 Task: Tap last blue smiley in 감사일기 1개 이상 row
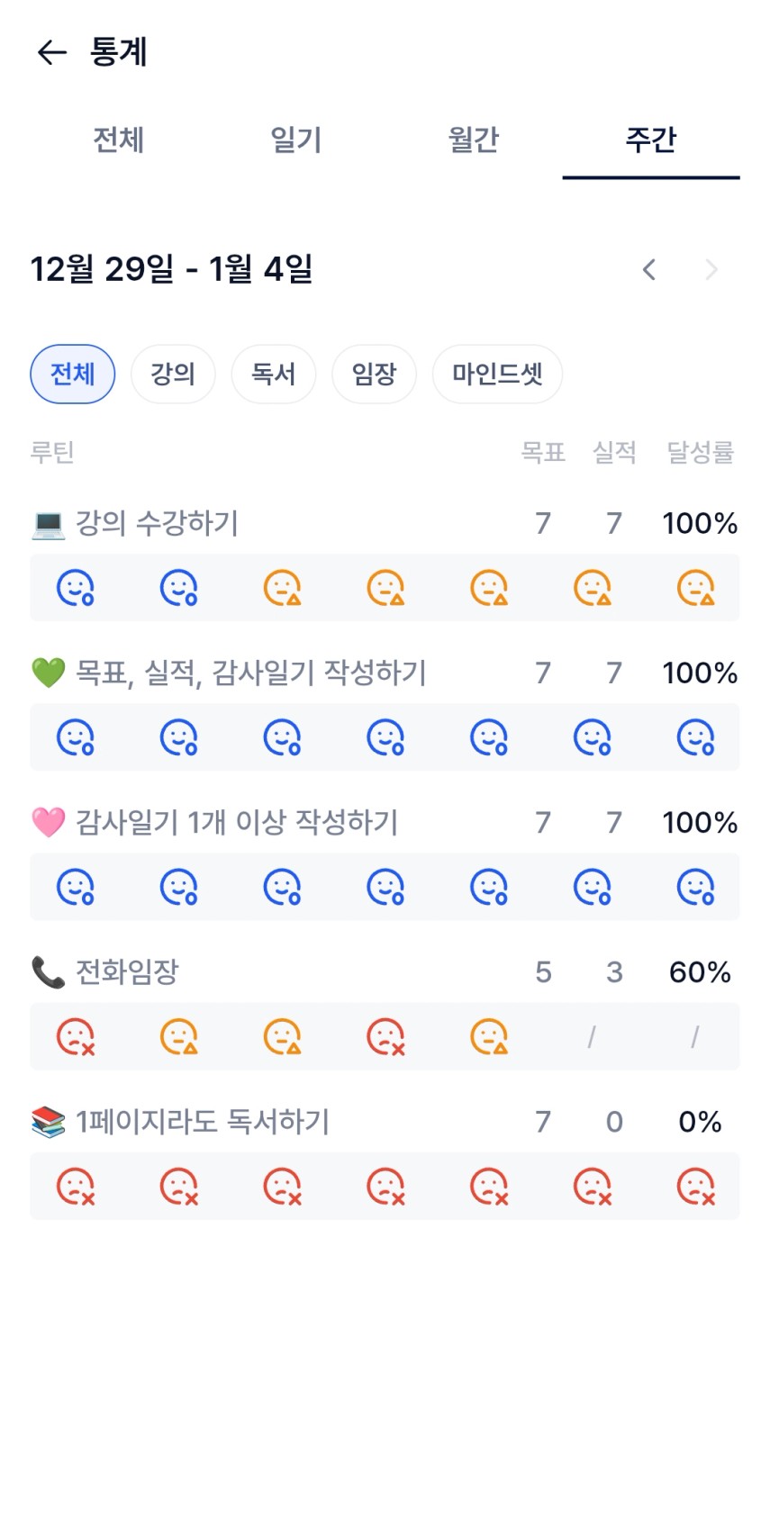pos(696,887)
